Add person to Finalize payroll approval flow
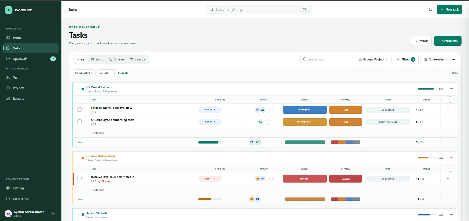469x221 pixels. (x=270, y=110)
